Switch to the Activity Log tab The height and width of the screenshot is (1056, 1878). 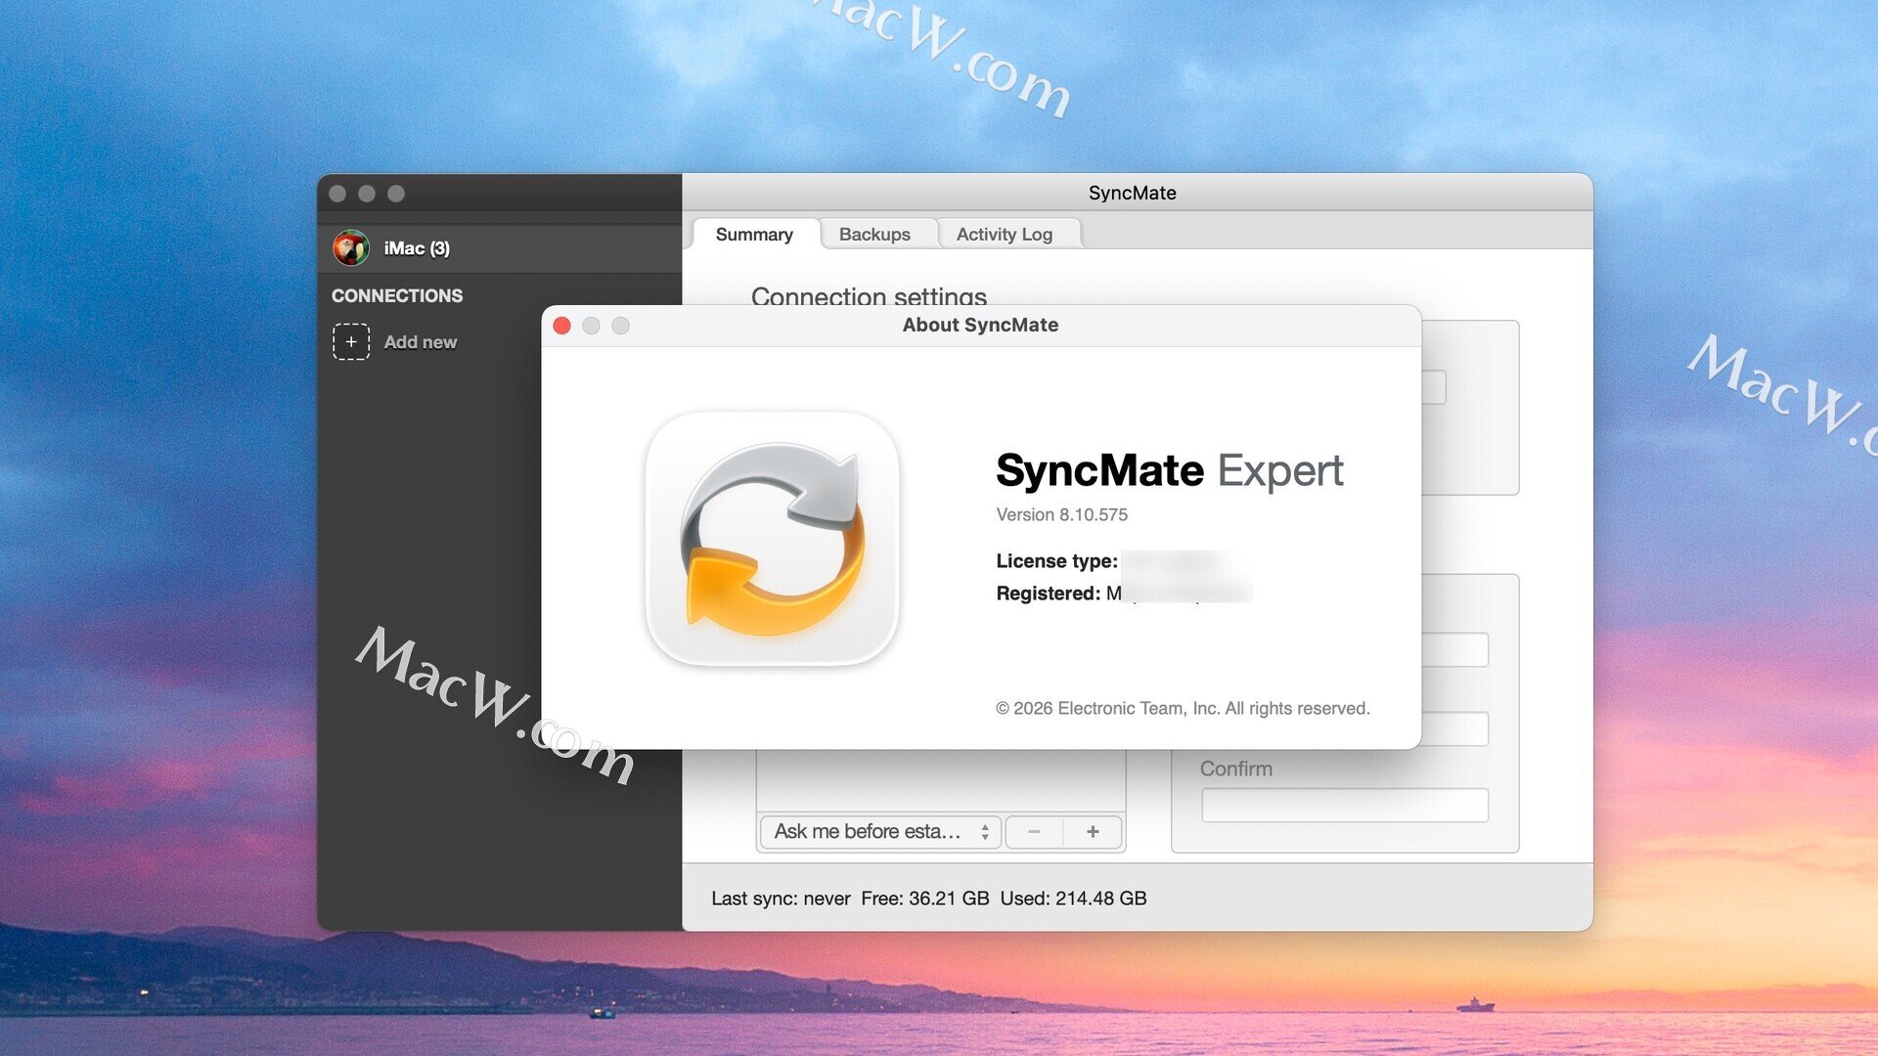[1004, 235]
